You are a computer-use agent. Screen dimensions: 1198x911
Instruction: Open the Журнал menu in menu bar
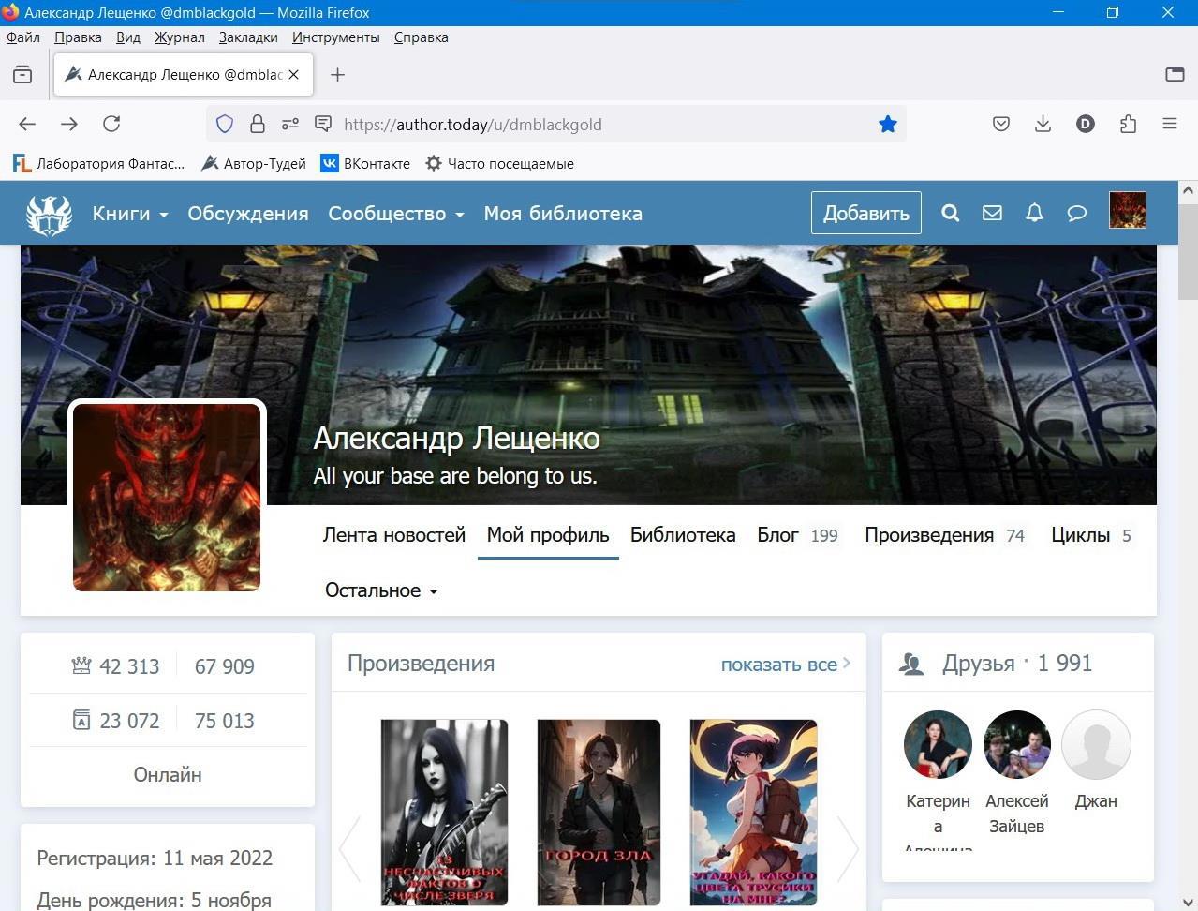click(179, 37)
